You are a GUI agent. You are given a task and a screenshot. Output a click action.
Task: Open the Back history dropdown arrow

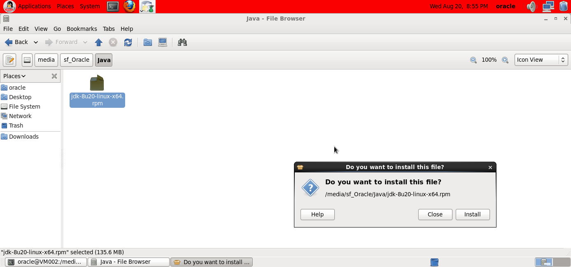click(36, 42)
